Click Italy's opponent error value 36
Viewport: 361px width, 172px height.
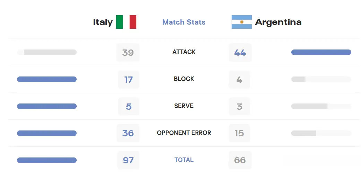(128, 133)
